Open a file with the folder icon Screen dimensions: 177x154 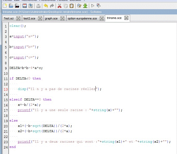coord(11,6)
